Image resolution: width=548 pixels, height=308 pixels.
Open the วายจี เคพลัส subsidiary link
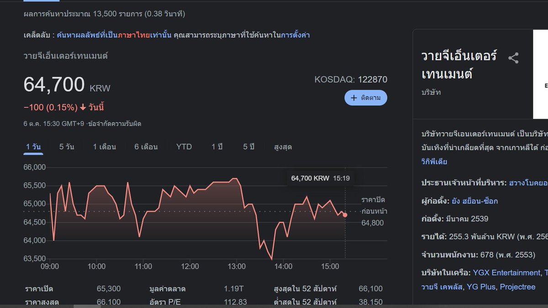point(441,287)
